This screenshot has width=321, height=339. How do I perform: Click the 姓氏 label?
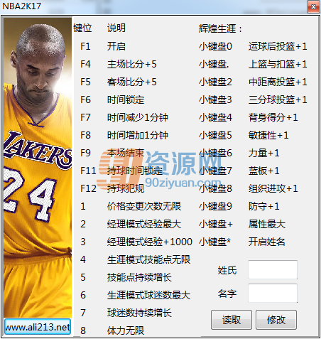[x=227, y=270]
